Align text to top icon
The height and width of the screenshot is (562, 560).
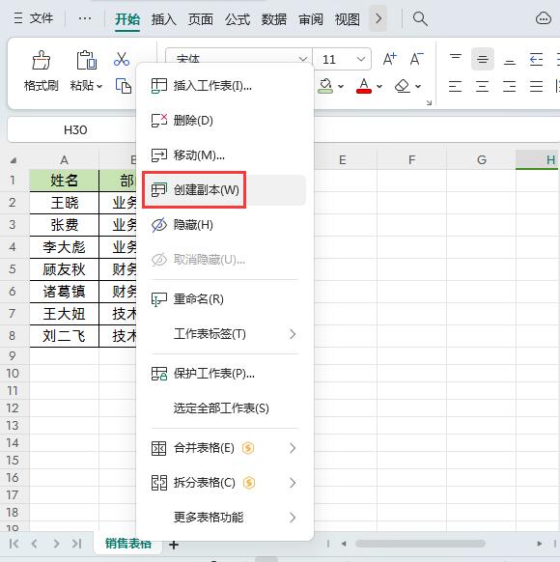click(456, 59)
